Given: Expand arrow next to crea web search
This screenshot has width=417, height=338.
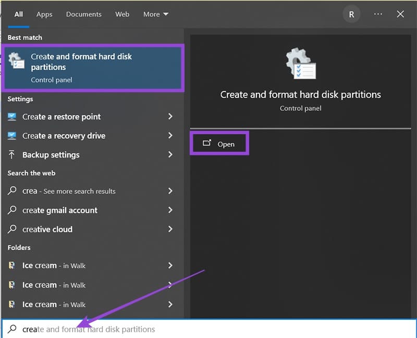Looking at the screenshot, I should pos(170,191).
